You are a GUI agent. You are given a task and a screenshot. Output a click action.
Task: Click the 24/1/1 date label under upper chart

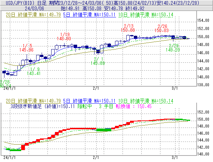10,88
